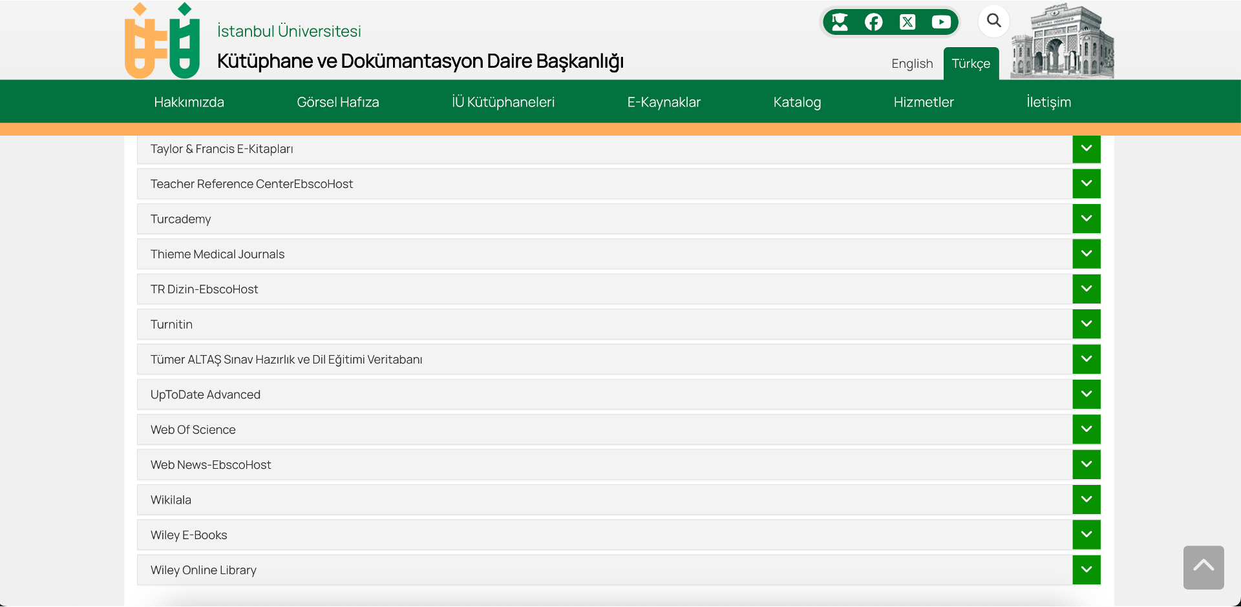1241x607 pixels.
Task: Jump to top with the up-arrow button
Action: point(1204,567)
